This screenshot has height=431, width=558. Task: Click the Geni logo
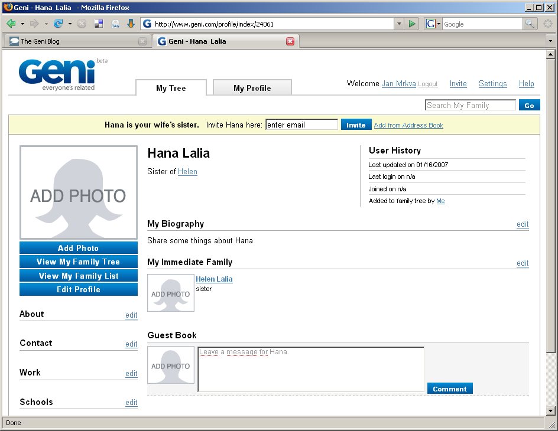[58, 74]
